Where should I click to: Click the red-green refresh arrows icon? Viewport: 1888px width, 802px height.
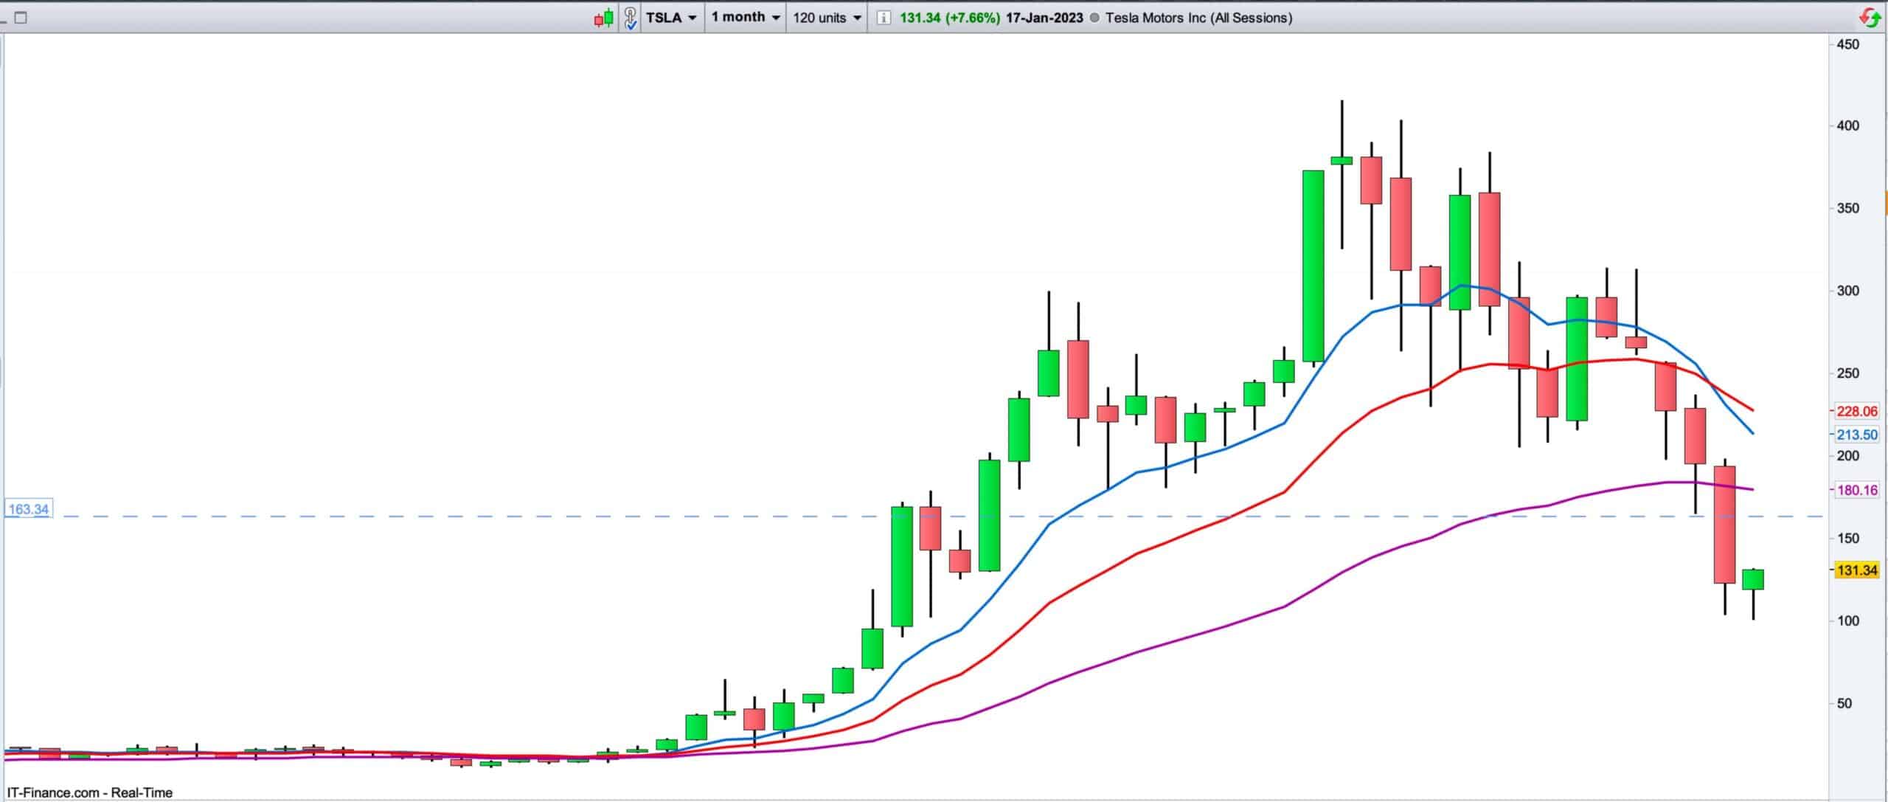(x=1870, y=18)
